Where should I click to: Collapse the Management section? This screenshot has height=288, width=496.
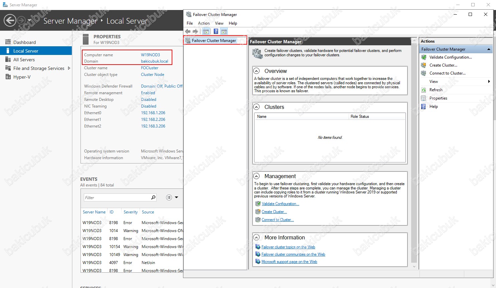257,176
